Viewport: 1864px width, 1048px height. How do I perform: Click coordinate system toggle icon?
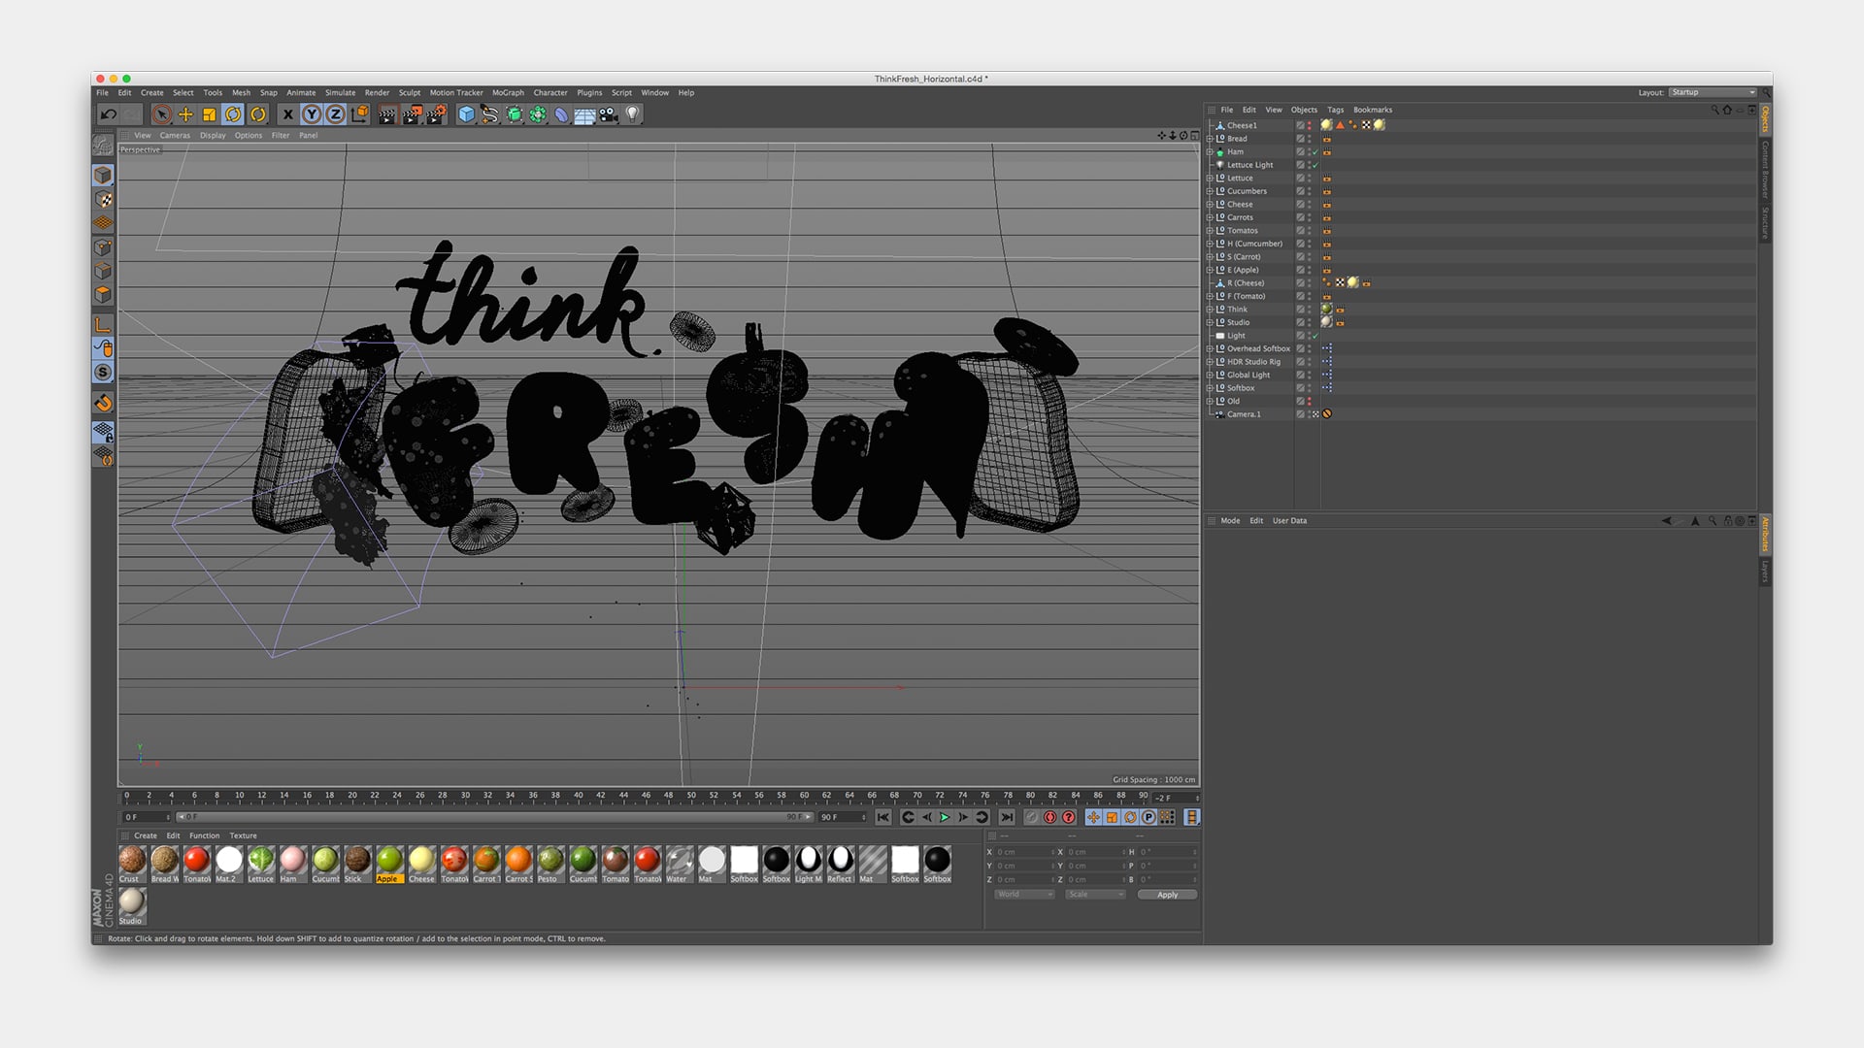point(359,115)
